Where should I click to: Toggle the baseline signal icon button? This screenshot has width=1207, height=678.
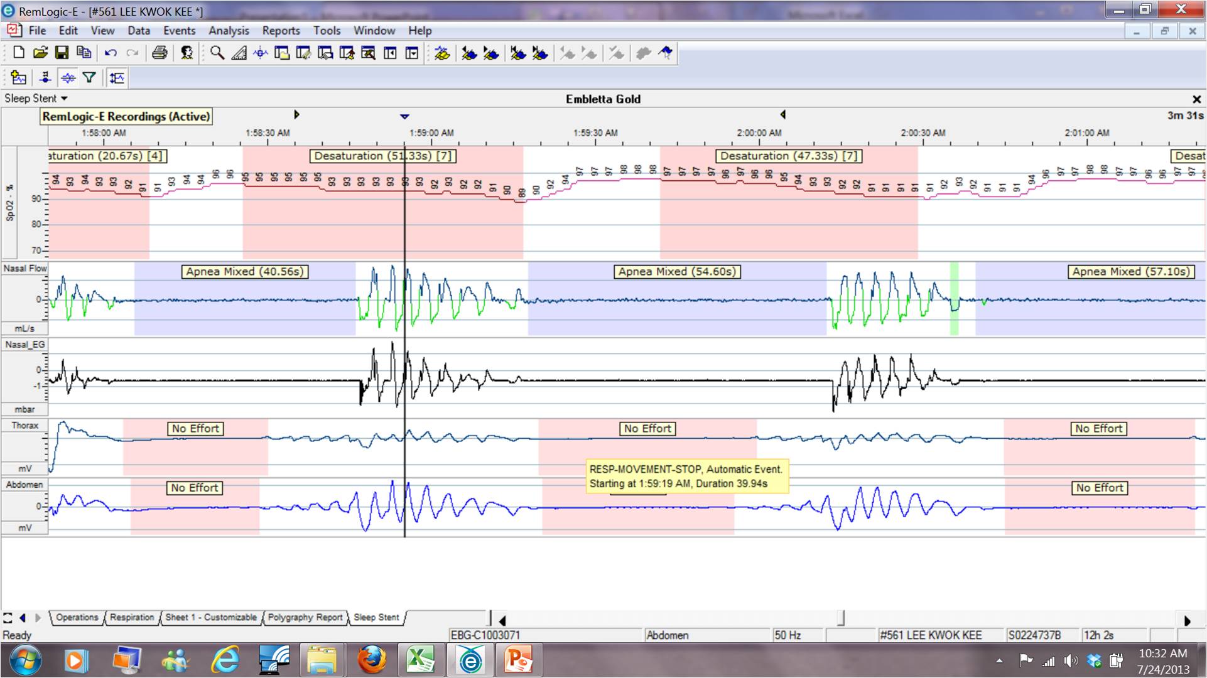(x=68, y=78)
